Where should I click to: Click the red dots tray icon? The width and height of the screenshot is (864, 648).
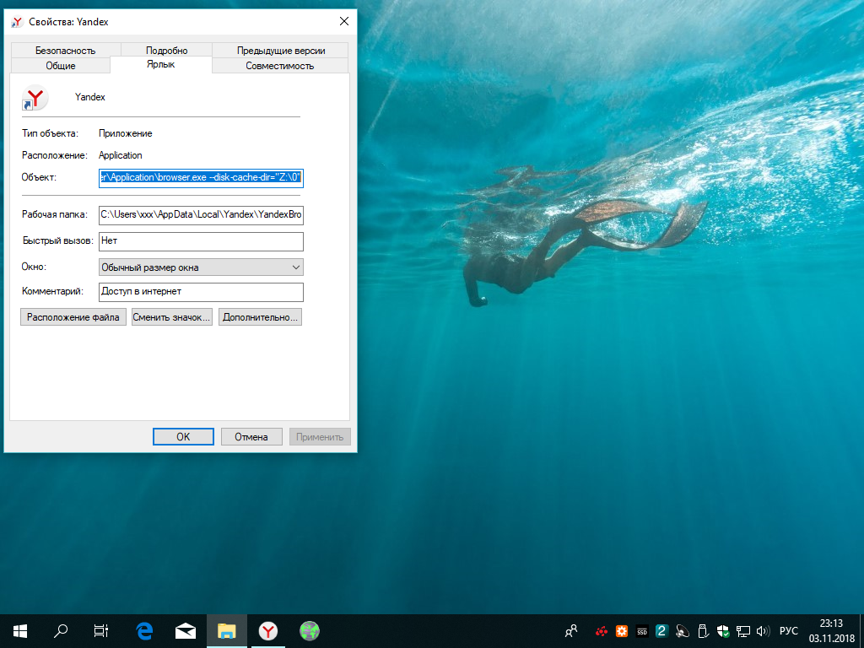click(x=601, y=631)
